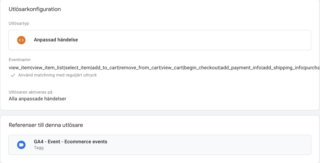This screenshot has width=320, height=163.
Task: Click the 'Eventnamn' field label
Action: [19, 60]
